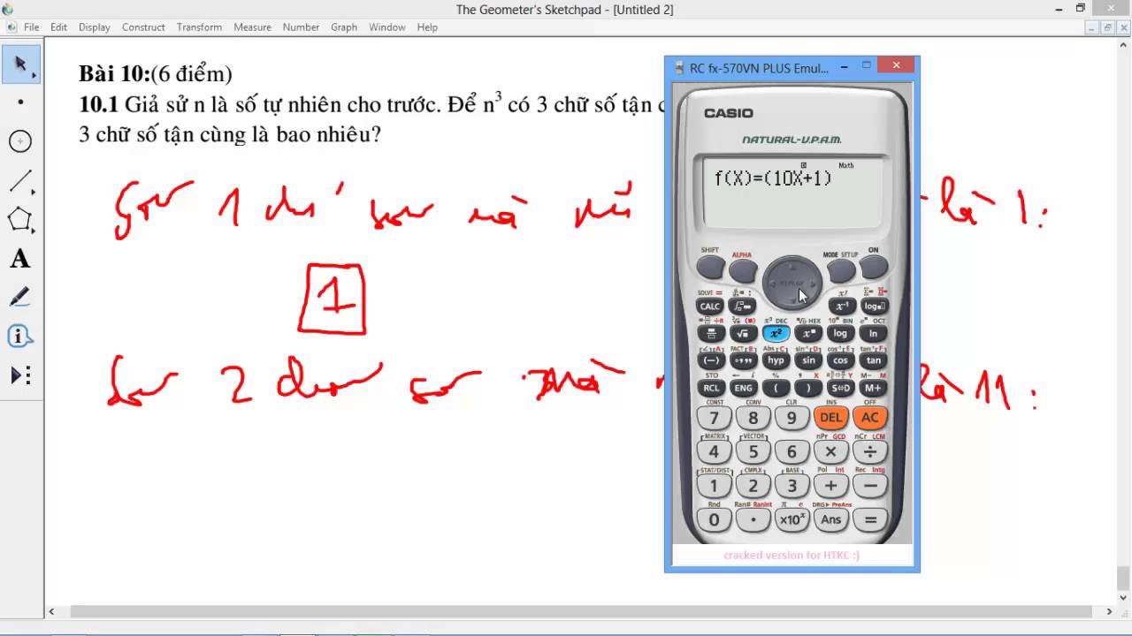Click the orange DEL key
This screenshot has height=636, width=1132.
tap(831, 418)
